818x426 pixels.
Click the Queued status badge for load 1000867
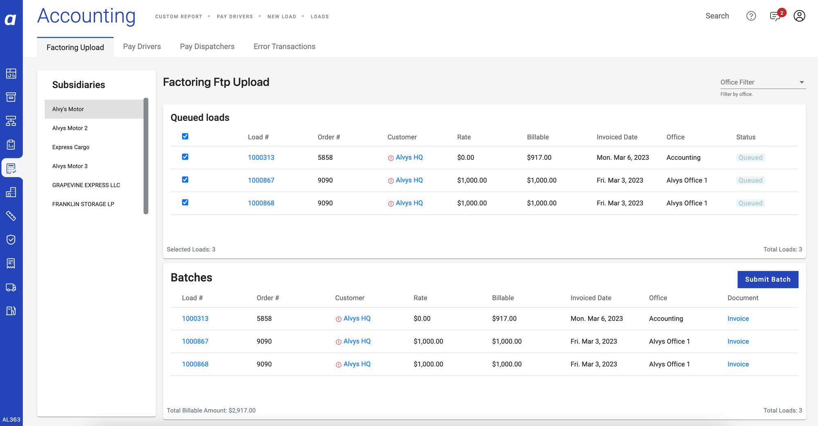pyautogui.click(x=750, y=181)
